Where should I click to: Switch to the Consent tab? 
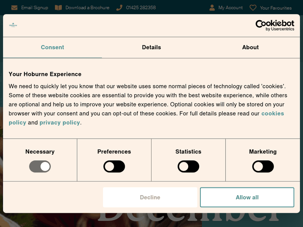tap(53, 47)
